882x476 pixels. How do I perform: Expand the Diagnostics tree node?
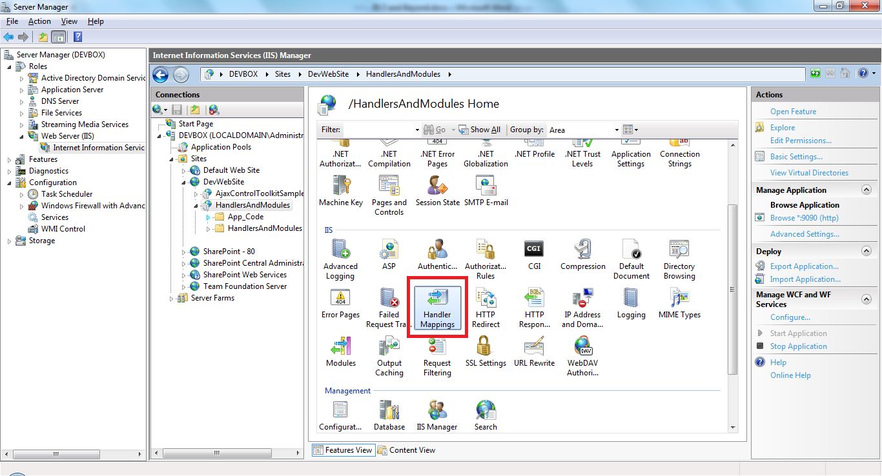point(9,171)
